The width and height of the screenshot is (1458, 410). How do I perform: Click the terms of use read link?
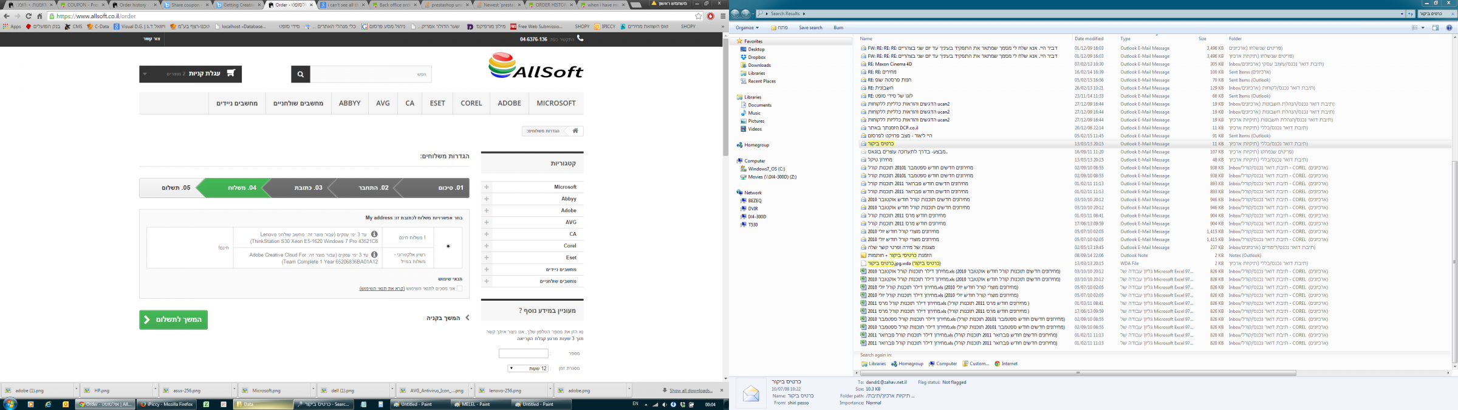click(382, 289)
